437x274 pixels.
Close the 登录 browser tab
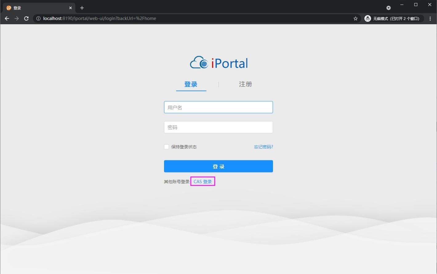coord(70,8)
